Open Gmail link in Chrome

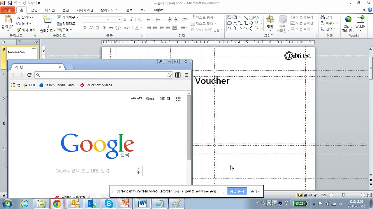pos(151,99)
